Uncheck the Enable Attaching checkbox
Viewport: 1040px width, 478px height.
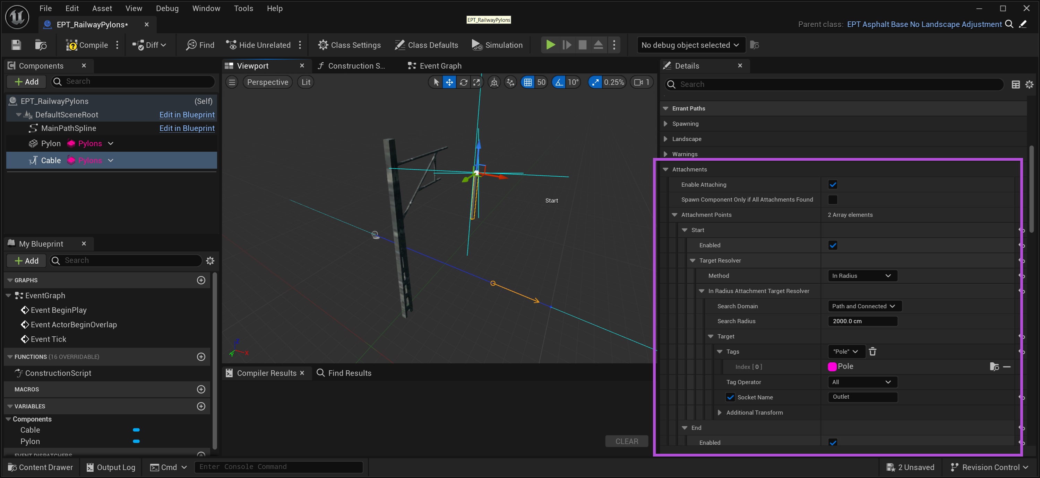pyautogui.click(x=833, y=184)
